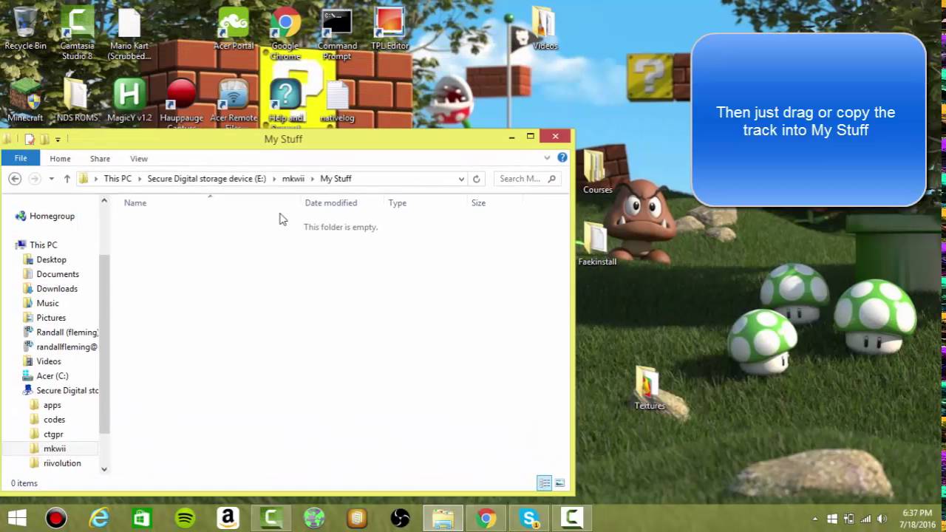Open the breadcrumb arrow after Secure Digital storage device (E:)
This screenshot has width=946, height=532.
(x=274, y=179)
